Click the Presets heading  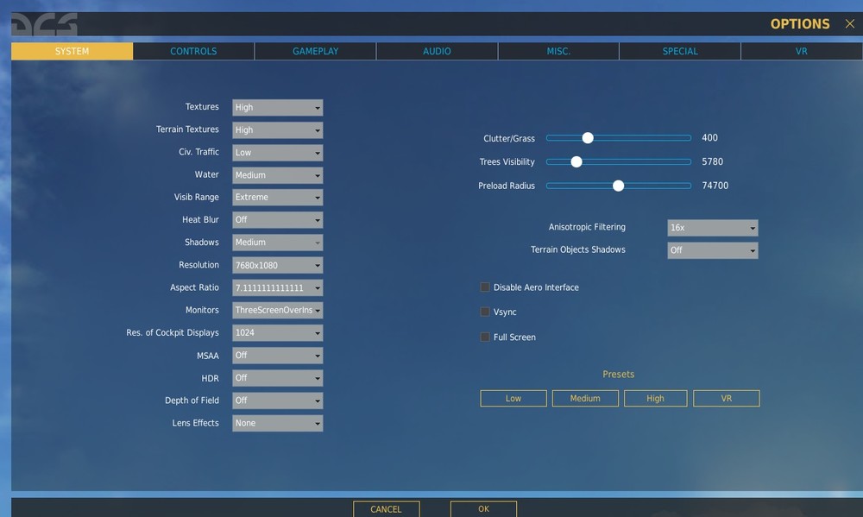[618, 375]
